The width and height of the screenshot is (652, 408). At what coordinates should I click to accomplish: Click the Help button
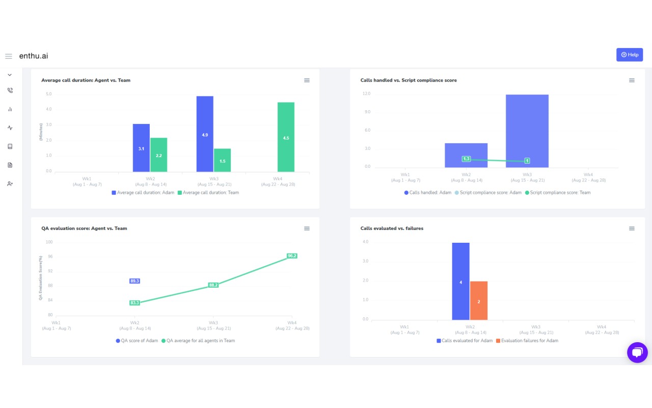coord(630,55)
